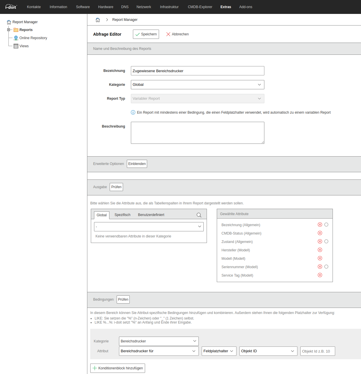Open Online Repository in sidebar

(x=33, y=38)
